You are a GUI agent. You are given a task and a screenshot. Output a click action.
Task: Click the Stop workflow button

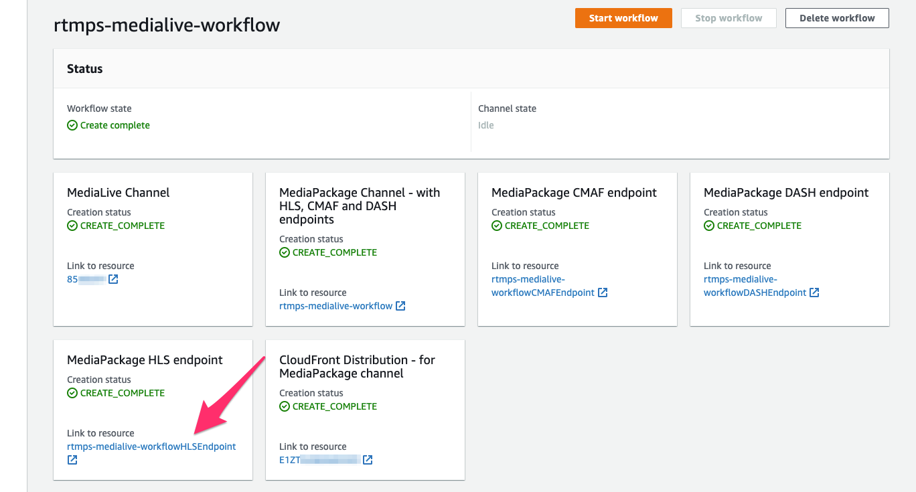729,18
